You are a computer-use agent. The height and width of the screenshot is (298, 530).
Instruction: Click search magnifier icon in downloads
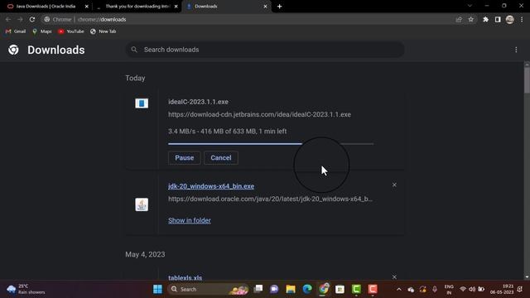pyautogui.click(x=134, y=50)
